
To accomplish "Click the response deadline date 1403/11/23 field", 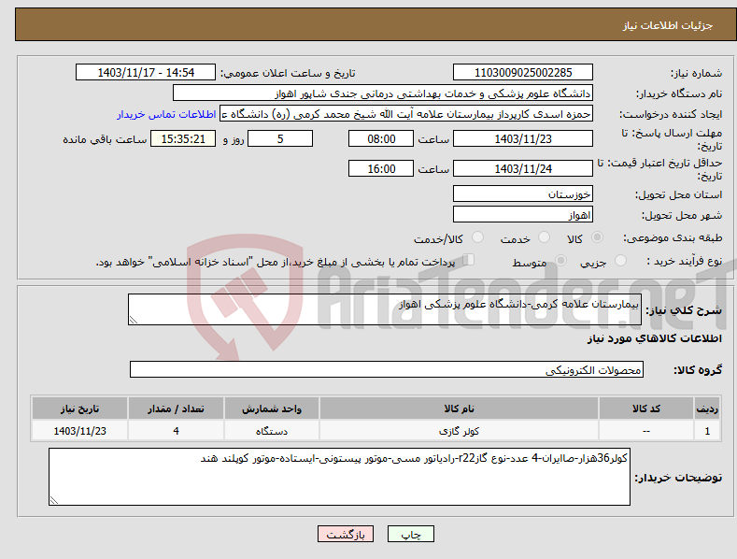I will pos(523,138).
